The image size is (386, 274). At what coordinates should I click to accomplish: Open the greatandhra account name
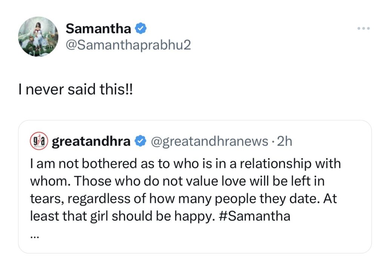(91, 142)
